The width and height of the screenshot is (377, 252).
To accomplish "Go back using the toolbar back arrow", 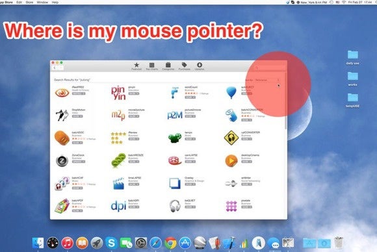I will click(55, 68).
